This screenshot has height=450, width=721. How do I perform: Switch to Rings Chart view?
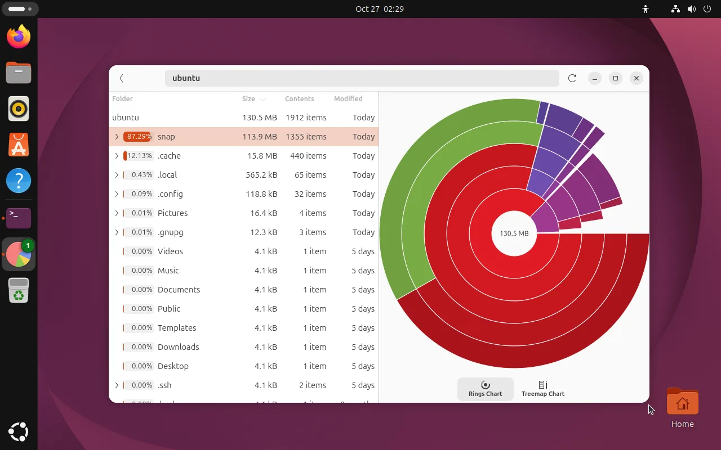click(486, 389)
